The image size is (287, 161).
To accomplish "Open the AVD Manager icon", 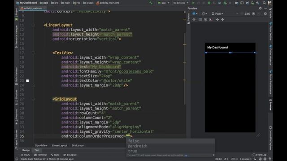I will tap(252, 3).
